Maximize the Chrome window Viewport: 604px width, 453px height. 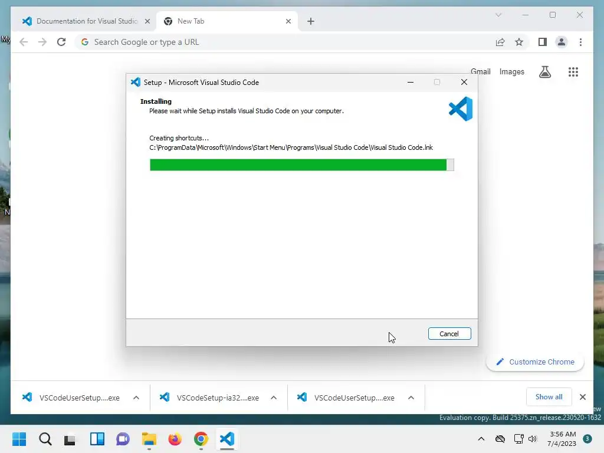point(552,15)
